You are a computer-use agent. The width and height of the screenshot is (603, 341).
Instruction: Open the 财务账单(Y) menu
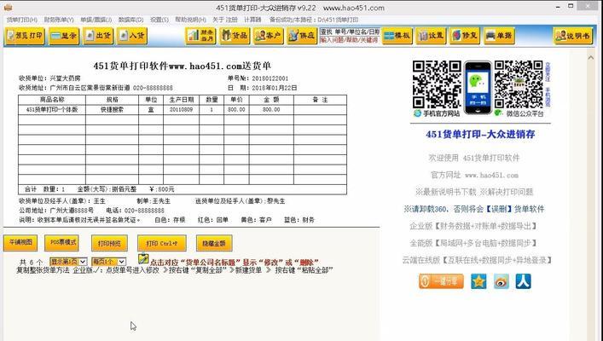click(x=59, y=20)
